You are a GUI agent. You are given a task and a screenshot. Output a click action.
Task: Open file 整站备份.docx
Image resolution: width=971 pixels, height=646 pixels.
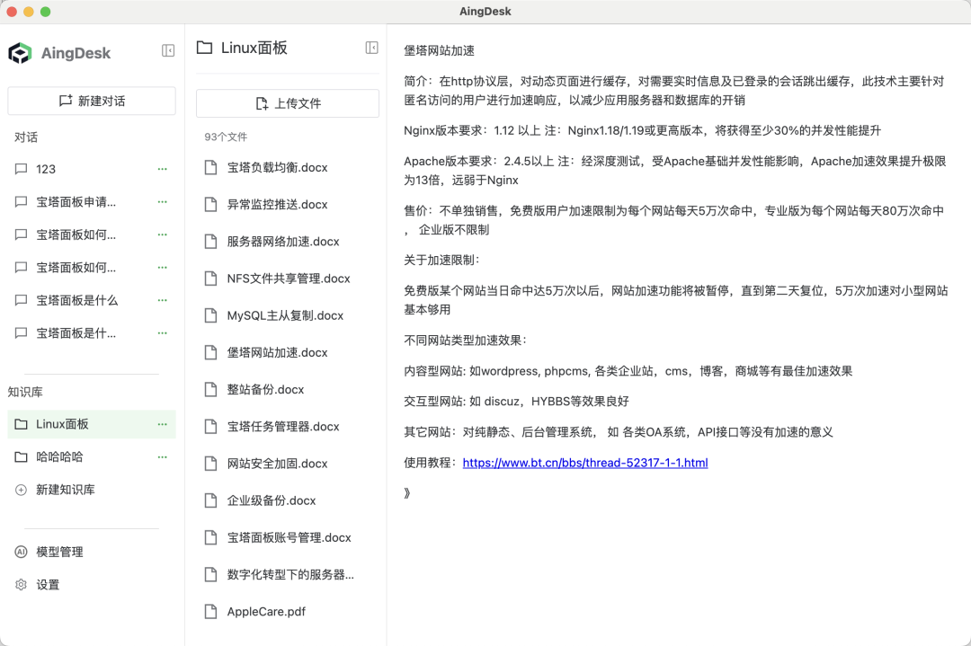click(288, 390)
